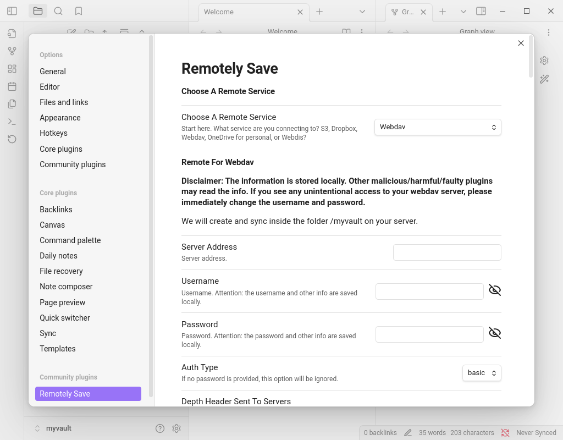The height and width of the screenshot is (440, 563).
Task: Open daily note calendar icon
Action: (x=12, y=86)
